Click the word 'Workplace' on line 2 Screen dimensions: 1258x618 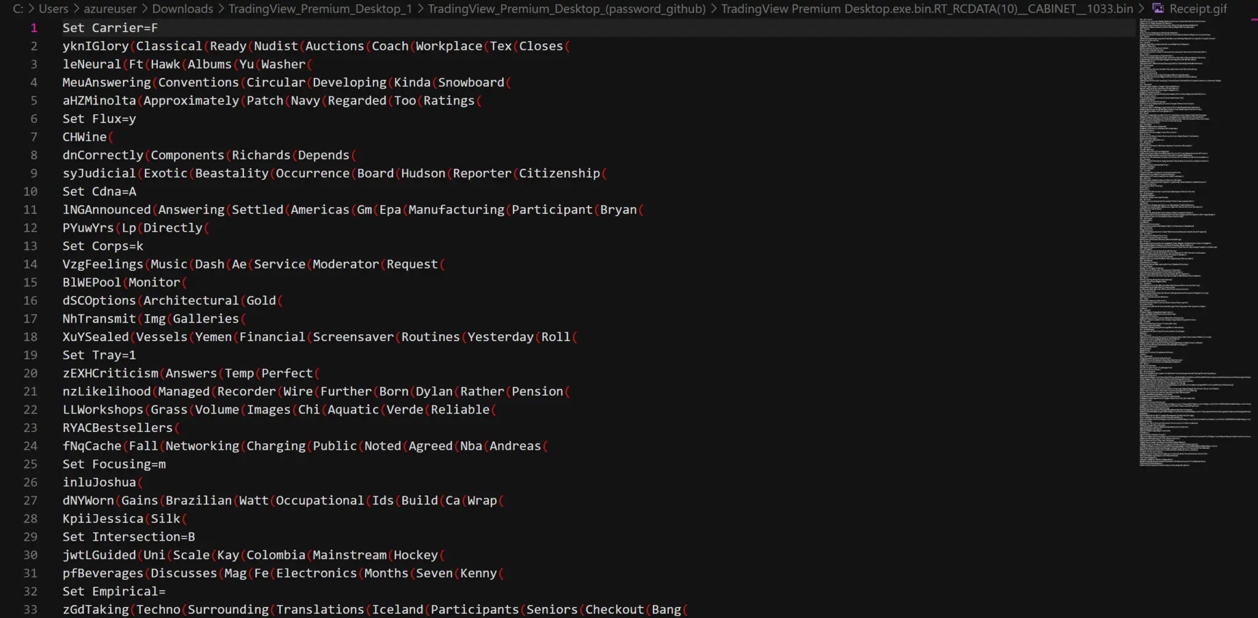(449, 46)
